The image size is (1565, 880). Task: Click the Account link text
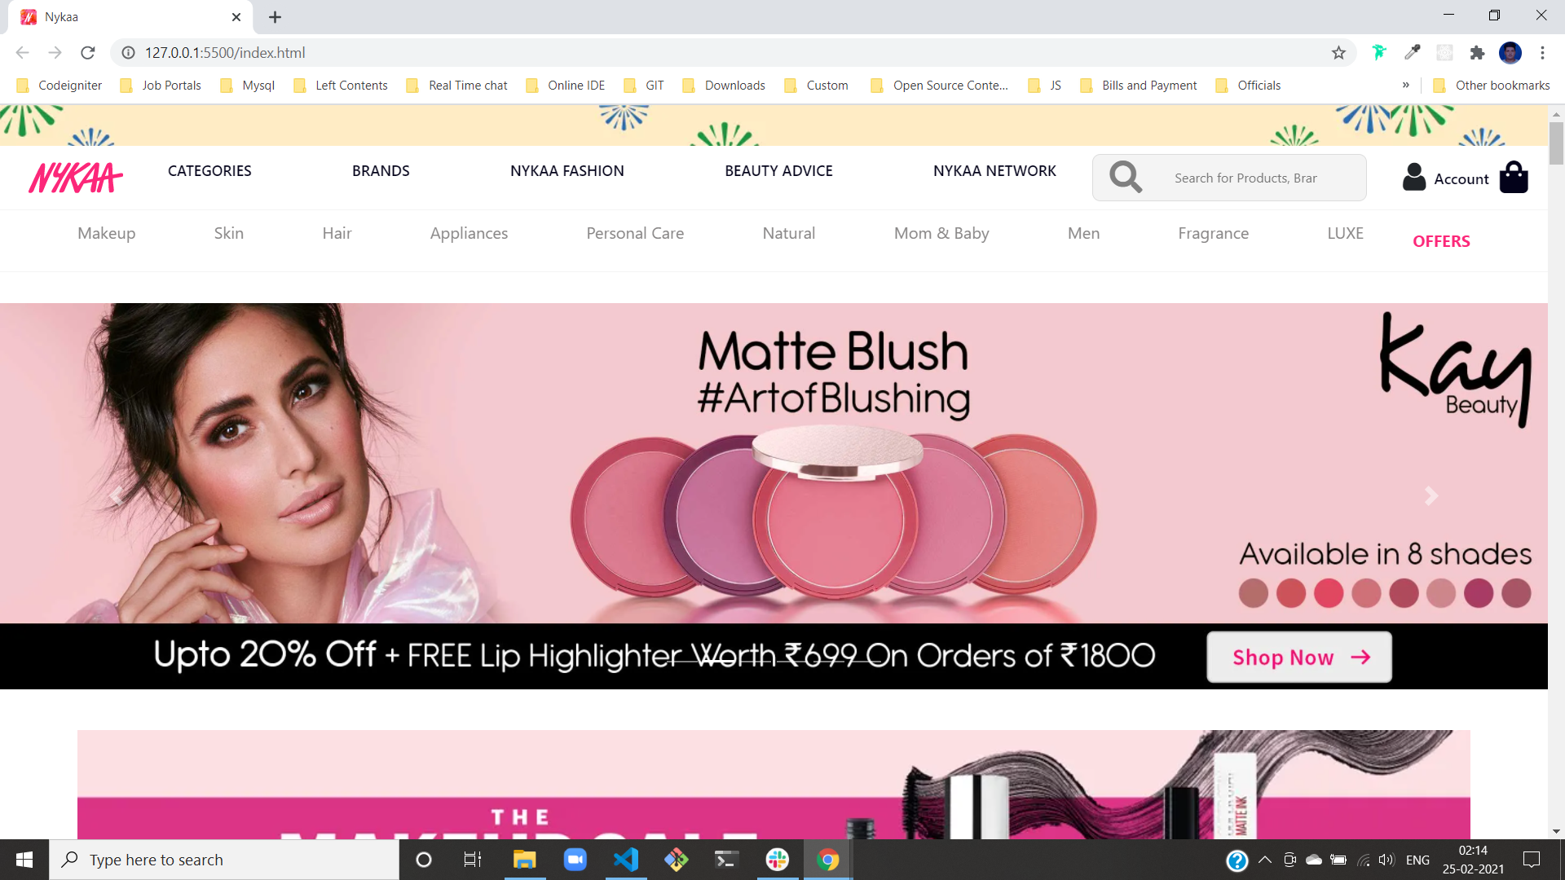[1461, 178]
